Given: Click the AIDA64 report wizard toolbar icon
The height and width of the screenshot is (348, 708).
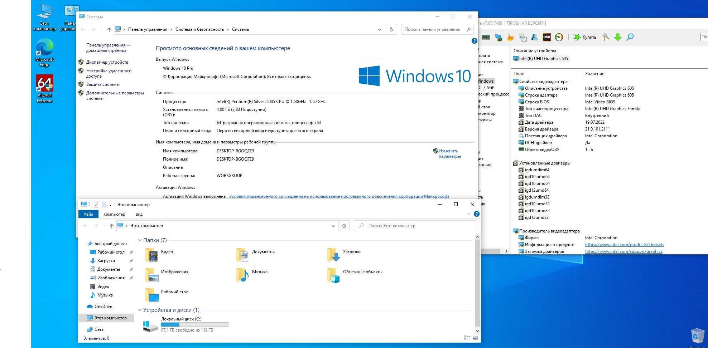Looking at the screenshot, I should [x=522, y=37].
